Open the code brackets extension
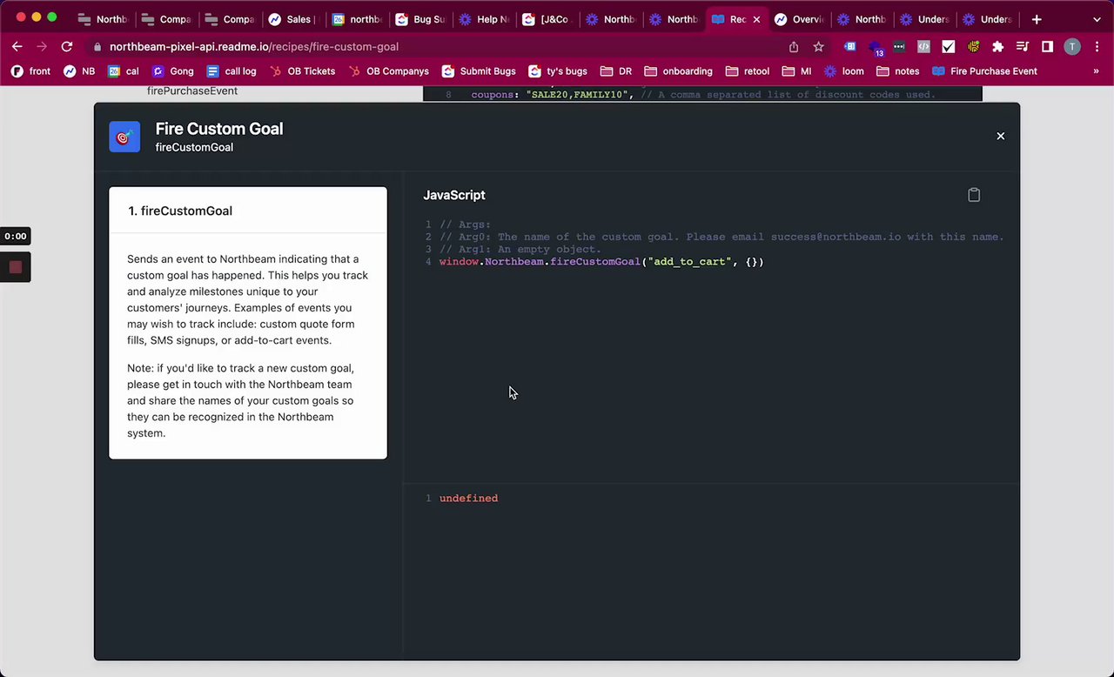The image size is (1114, 677). pos(923,47)
